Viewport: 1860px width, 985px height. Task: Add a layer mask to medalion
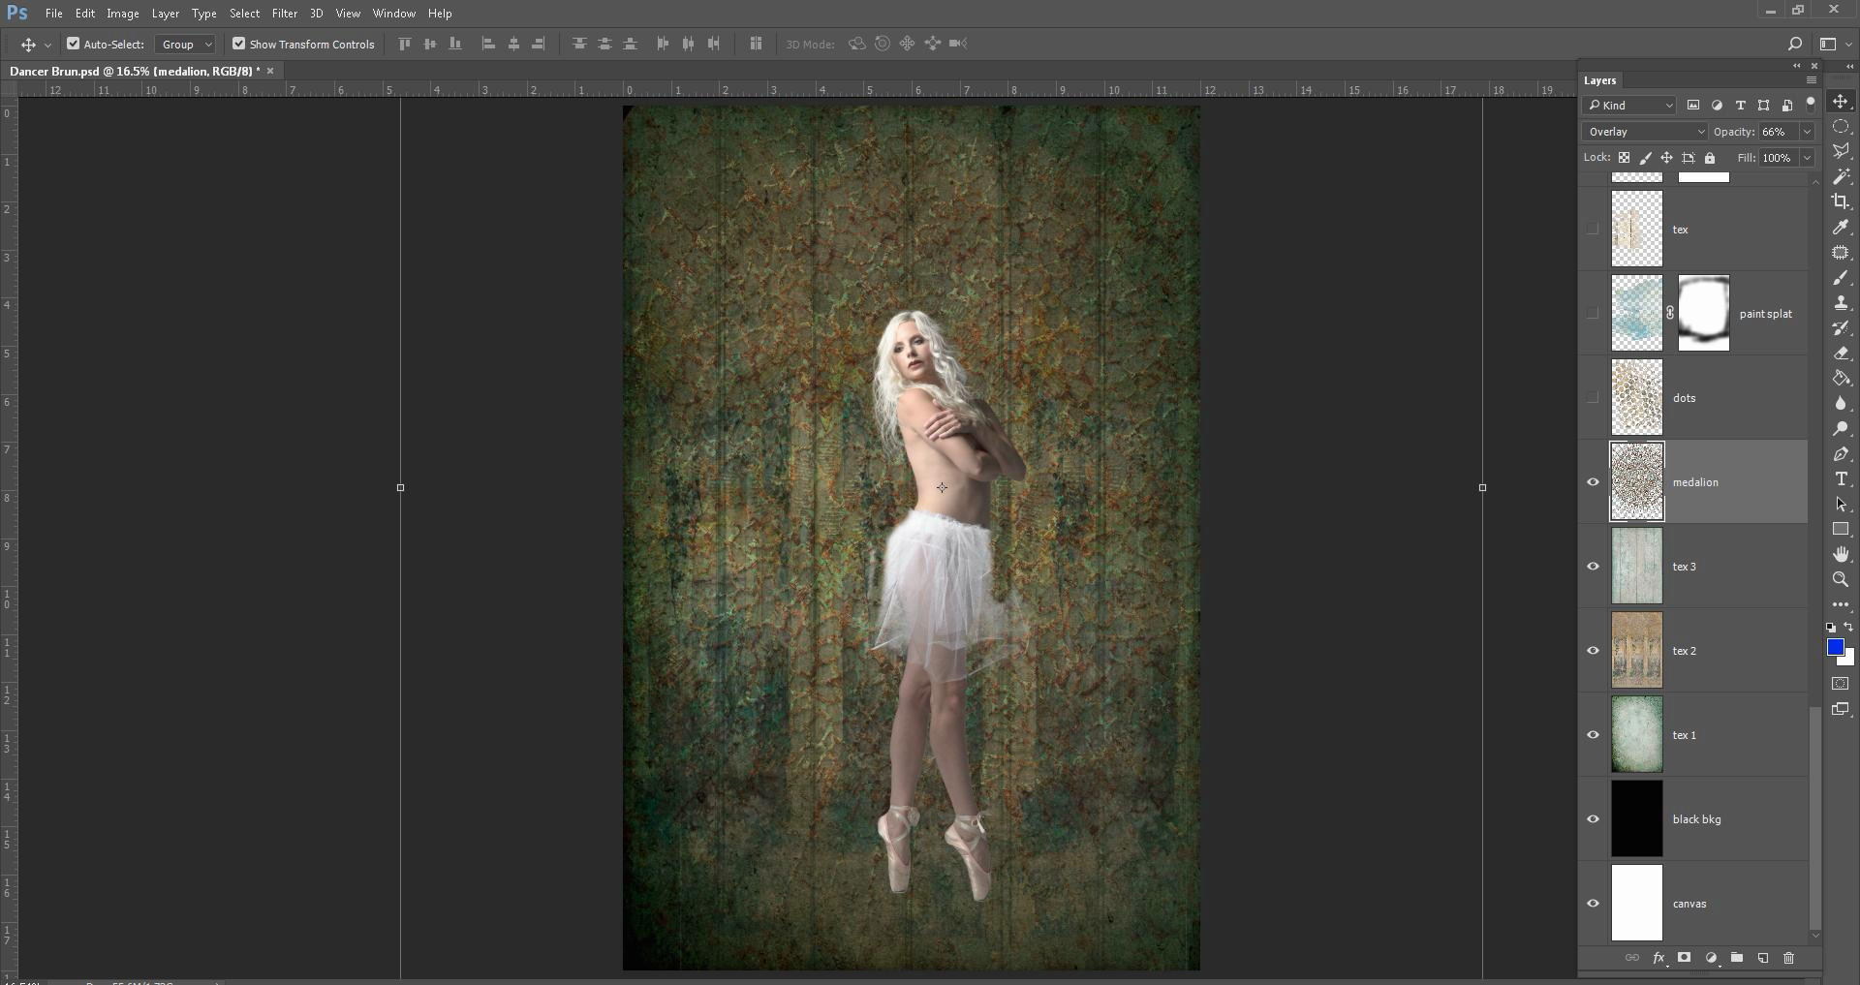click(x=1685, y=958)
